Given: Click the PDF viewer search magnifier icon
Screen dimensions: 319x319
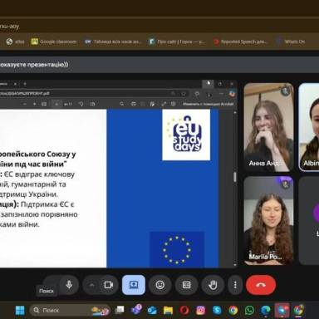Looking at the screenshot, I should coord(121,104).
